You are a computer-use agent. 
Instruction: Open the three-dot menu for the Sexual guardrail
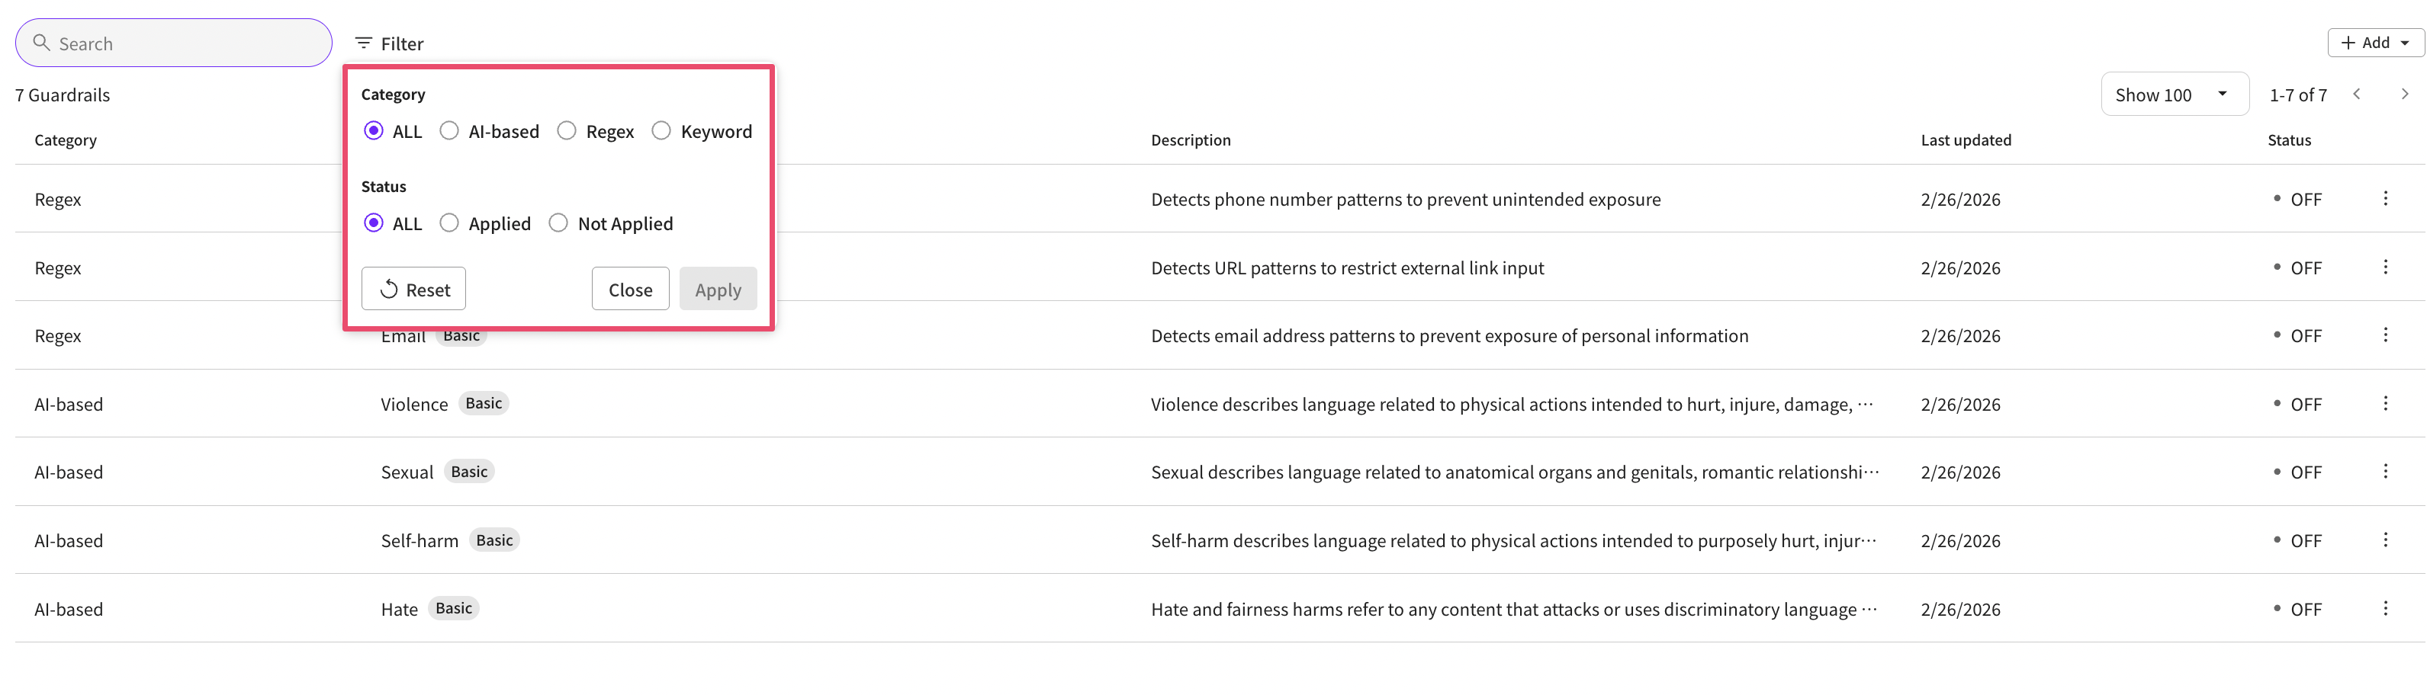2384,471
